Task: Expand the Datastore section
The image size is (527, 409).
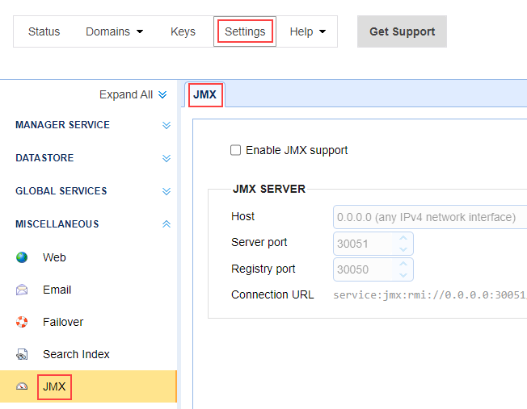Action: tap(166, 158)
